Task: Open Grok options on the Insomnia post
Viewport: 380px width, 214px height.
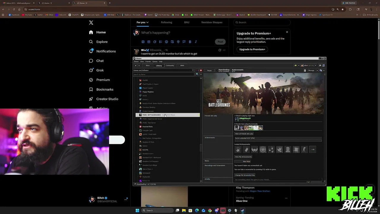Action: (x=220, y=50)
